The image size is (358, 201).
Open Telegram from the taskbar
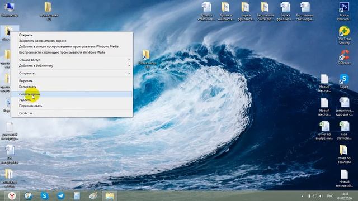pyautogui.click(x=61, y=196)
